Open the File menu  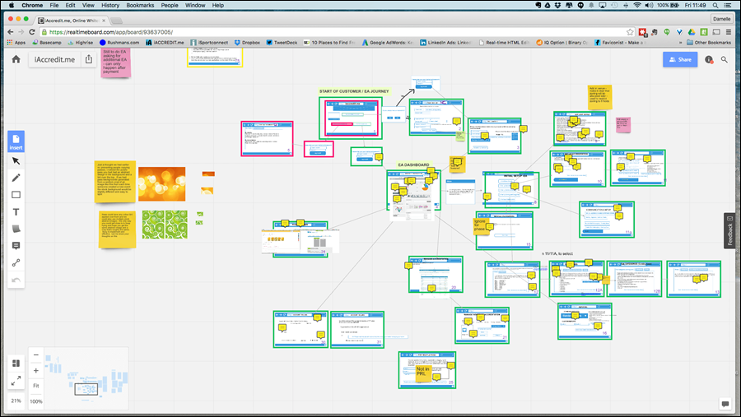pyautogui.click(x=54, y=5)
